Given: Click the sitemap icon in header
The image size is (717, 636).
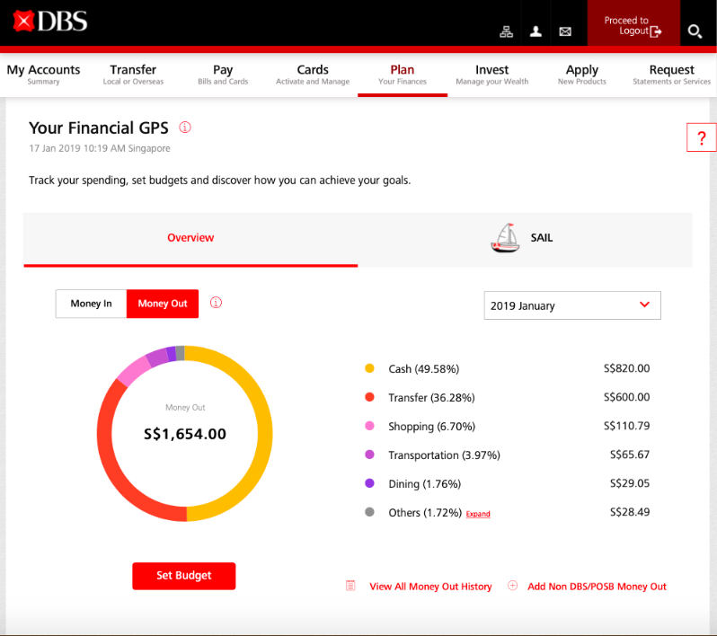Looking at the screenshot, I should (506, 31).
